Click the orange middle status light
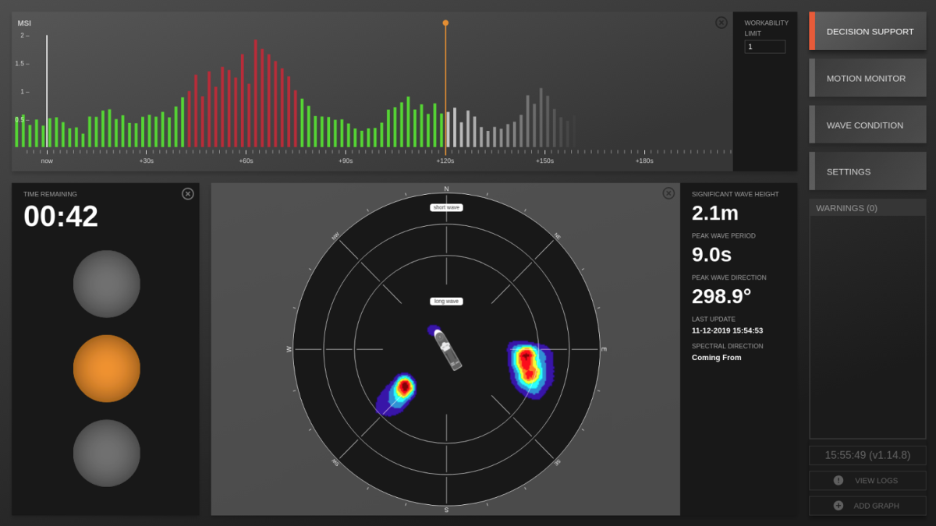The image size is (936, 526). [107, 369]
